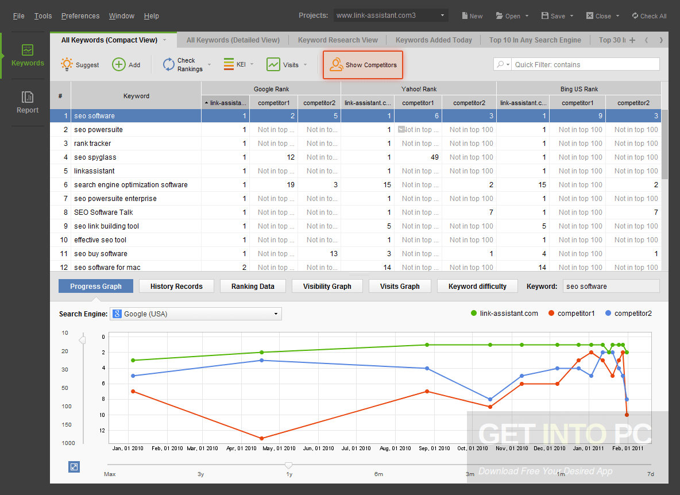Adjust the time range slider handle at 1y

(288, 465)
